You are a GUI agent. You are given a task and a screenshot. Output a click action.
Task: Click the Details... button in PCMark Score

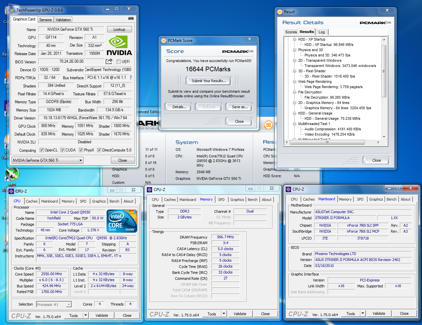179,107
